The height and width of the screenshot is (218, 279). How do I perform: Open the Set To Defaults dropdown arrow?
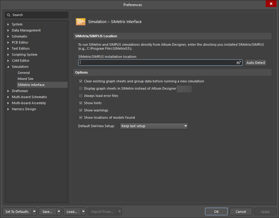point(34,211)
